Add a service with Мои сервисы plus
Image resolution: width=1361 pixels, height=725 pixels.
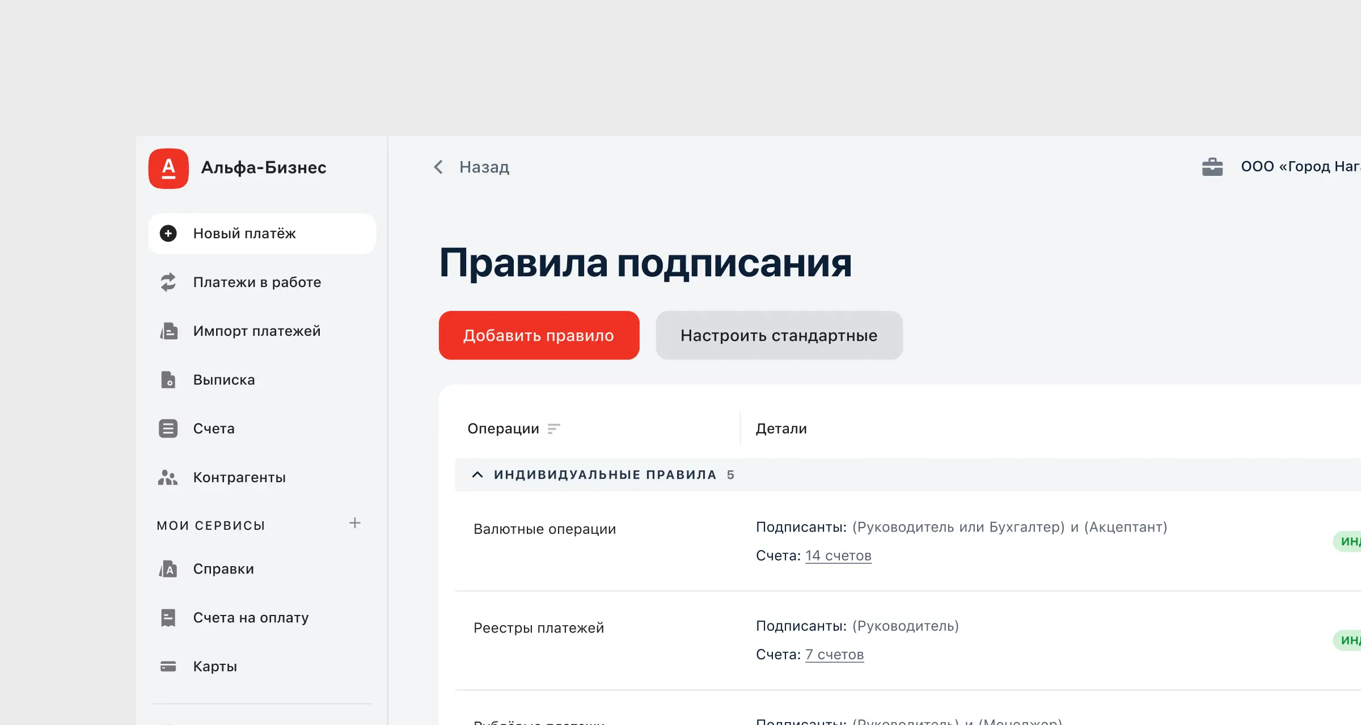[355, 523]
